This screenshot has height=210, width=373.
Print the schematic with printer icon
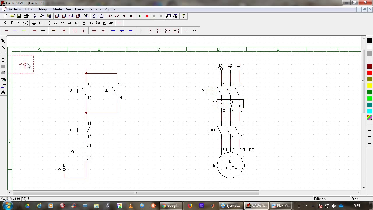click(26, 16)
